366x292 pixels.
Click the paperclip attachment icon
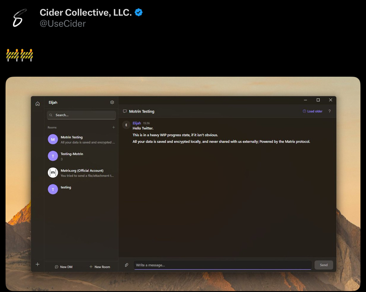coord(126,265)
